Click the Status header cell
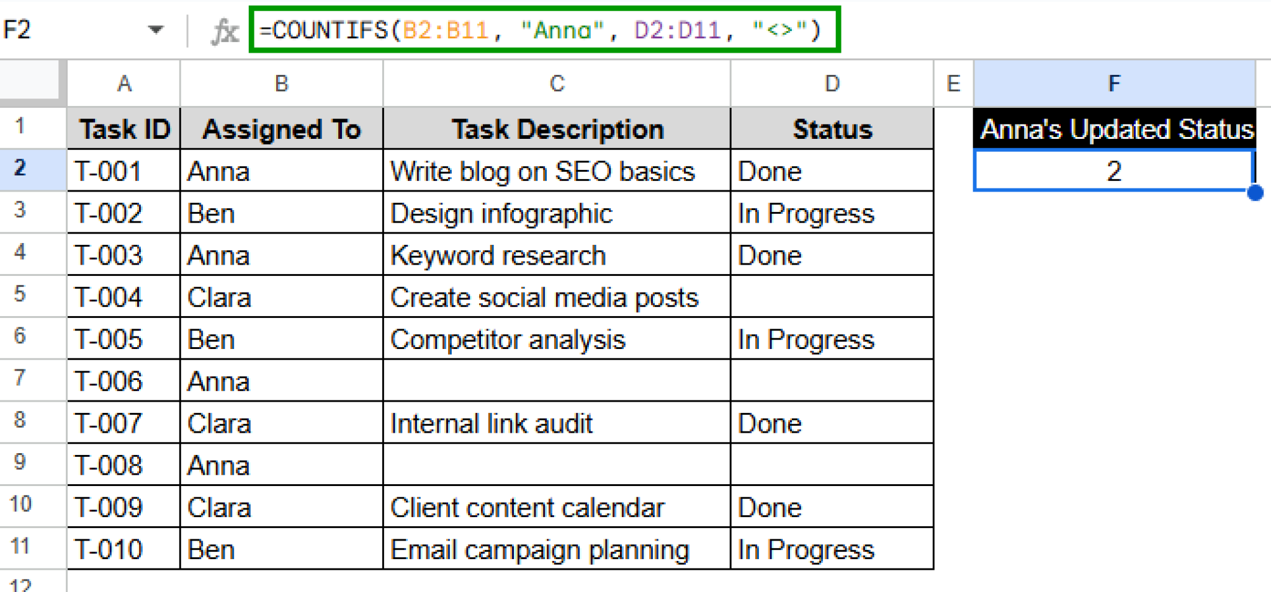The image size is (1271, 592). click(x=832, y=129)
